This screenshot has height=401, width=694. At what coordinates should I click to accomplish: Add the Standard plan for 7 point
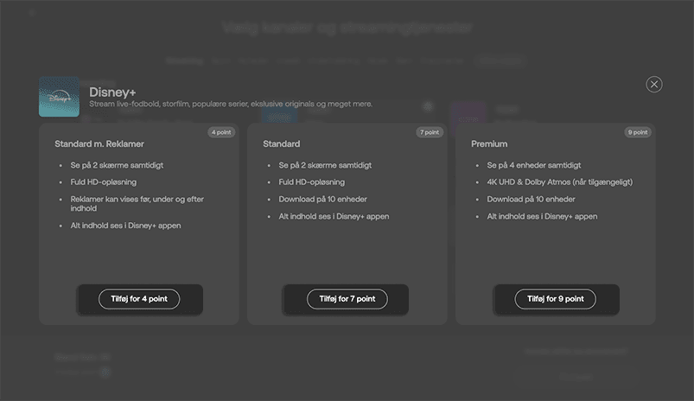(347, 299)
